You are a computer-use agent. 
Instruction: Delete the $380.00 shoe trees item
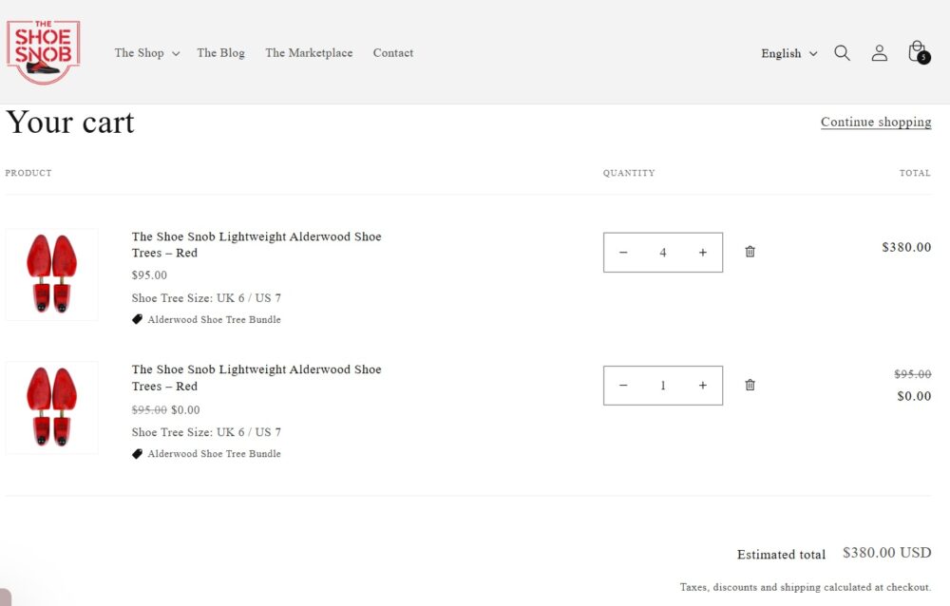pyautogui.click(x=750, y=252)
